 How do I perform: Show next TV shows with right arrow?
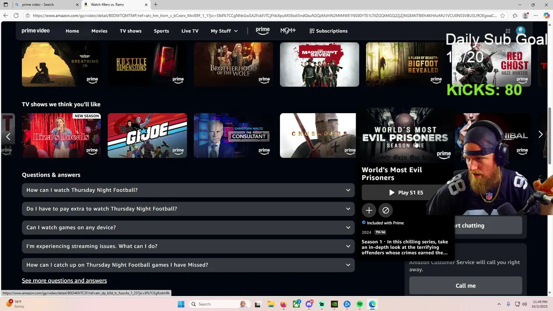pyautogui.click(x=540, y=134)
